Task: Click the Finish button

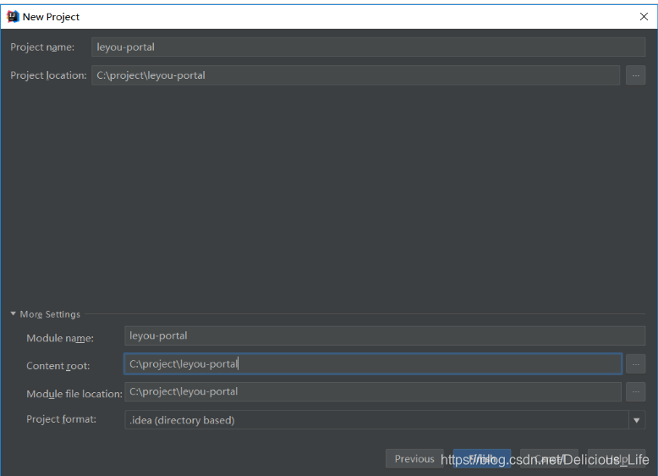Action: point(482,459)
